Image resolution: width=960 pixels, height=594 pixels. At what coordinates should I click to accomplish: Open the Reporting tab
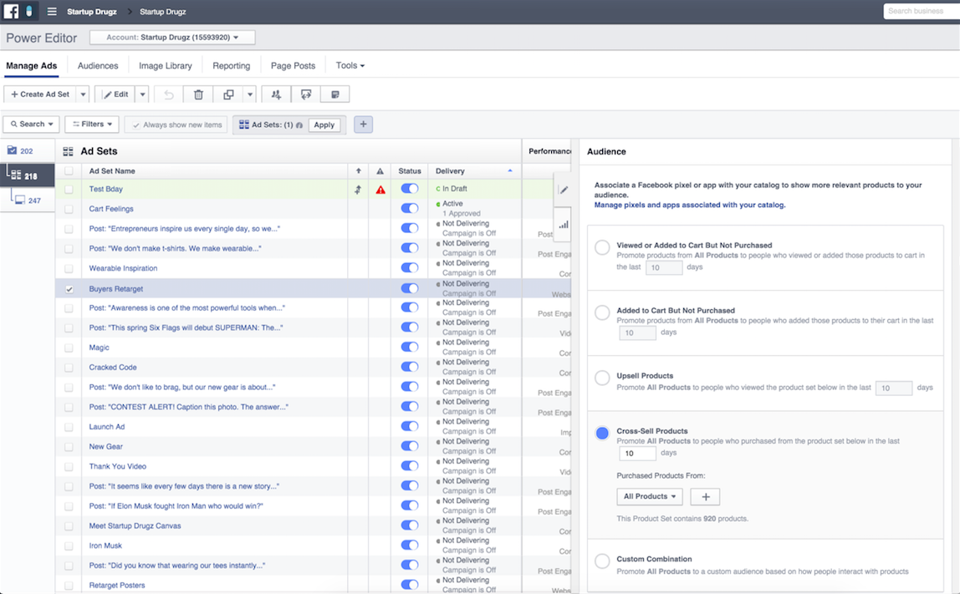pos(231,65)
